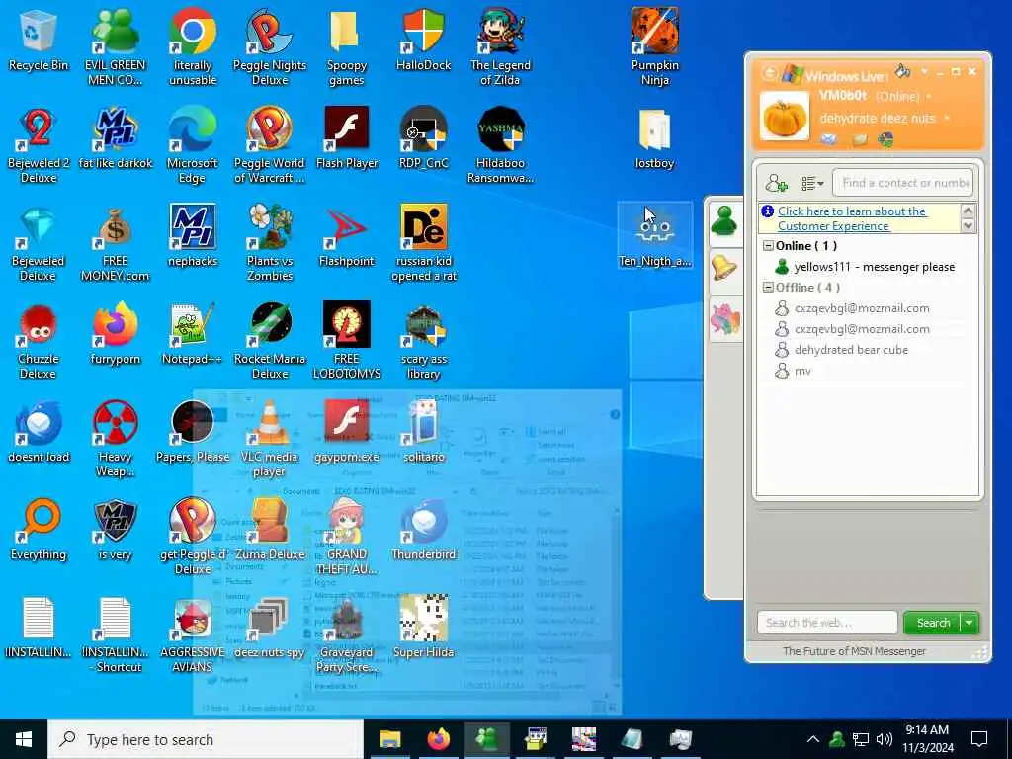Open the notification center icon
This screenshot has width=1012, height=759.
(x=979, y=739)
